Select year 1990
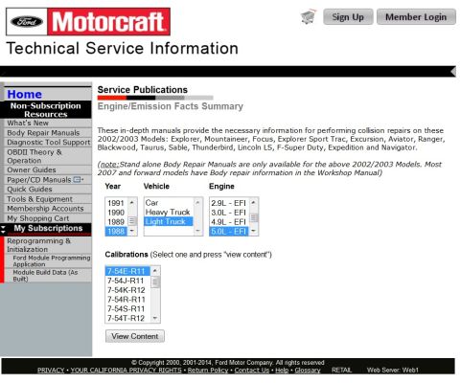 click(x=116, y=213)
